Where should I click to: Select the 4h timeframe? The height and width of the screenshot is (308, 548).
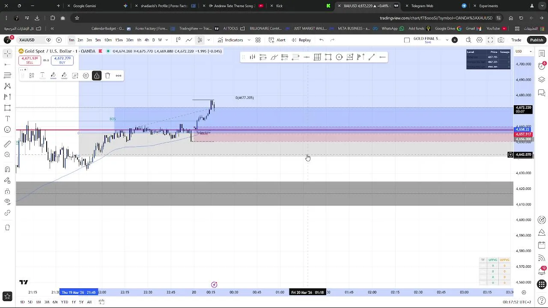pos(147,40)
